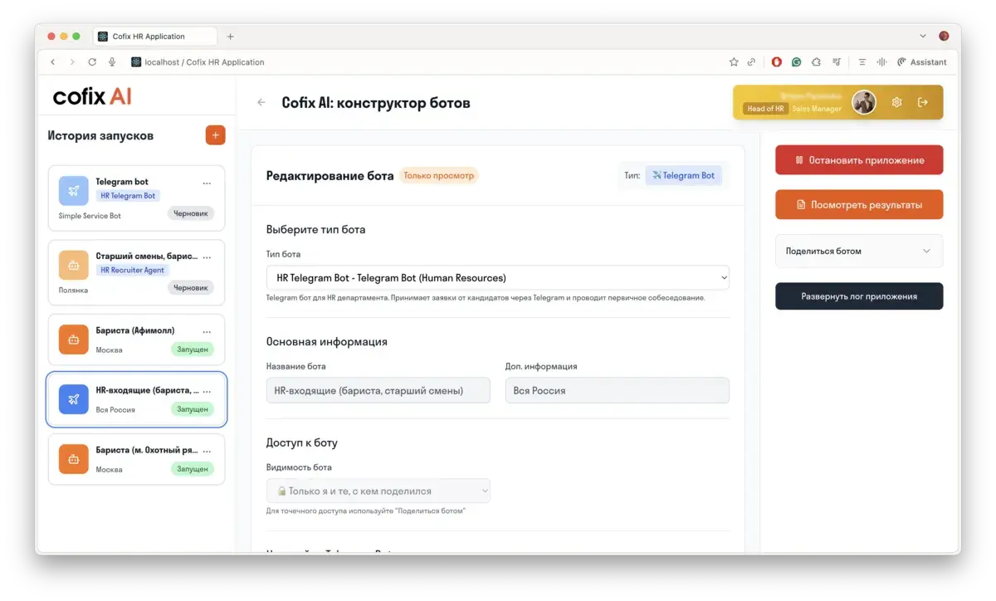Open the three-dots menu on HR-входящие card
996x601 pixels.
click(x=207, y=391)
